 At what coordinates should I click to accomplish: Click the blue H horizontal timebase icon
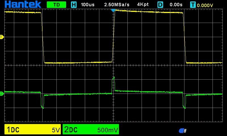(x=74, y=5)
